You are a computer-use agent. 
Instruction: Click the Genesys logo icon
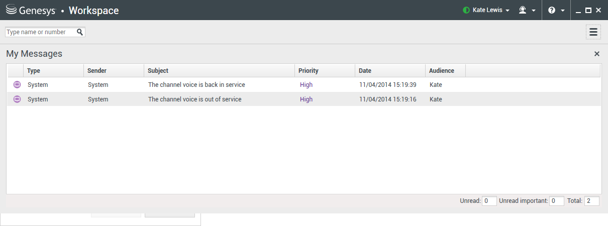pyautogui.click(x=11, y=10)
